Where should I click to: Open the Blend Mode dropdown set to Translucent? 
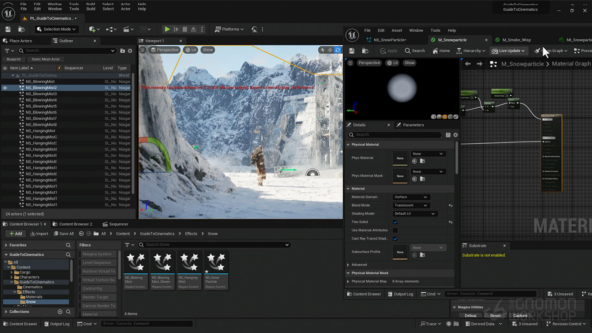coord(411,205)
